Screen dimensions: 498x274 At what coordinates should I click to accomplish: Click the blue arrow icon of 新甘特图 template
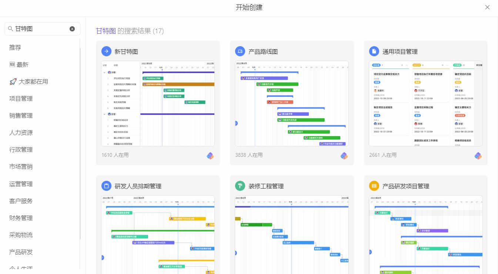click(106, 51)
